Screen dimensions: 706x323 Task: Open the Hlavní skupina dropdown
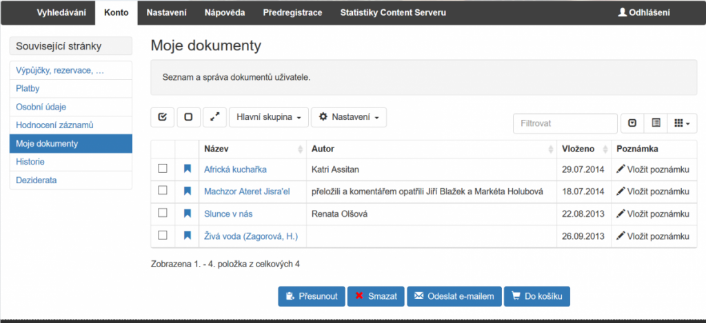point(268,117)
